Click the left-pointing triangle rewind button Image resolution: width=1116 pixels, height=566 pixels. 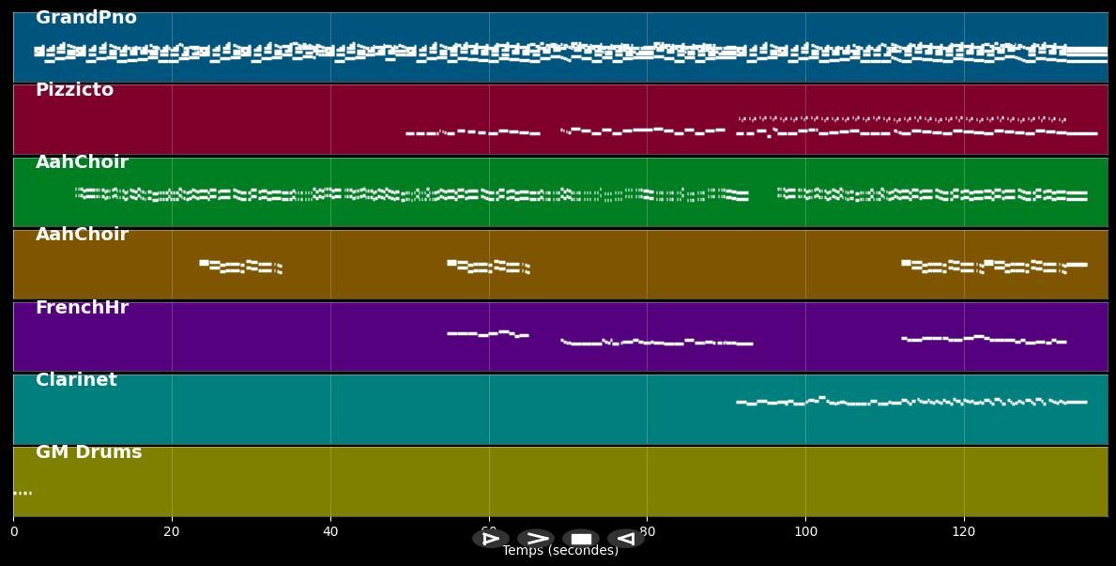coord(625,539)
